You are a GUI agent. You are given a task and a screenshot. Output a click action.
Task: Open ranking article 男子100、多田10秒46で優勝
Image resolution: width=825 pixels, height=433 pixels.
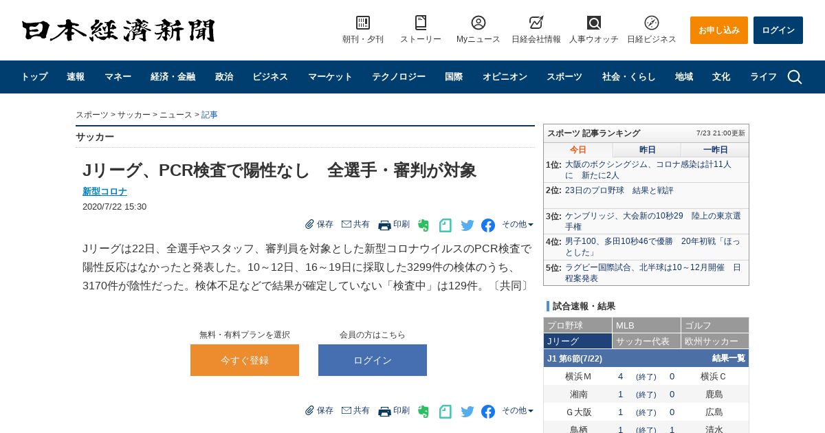[x=653, y=247]
